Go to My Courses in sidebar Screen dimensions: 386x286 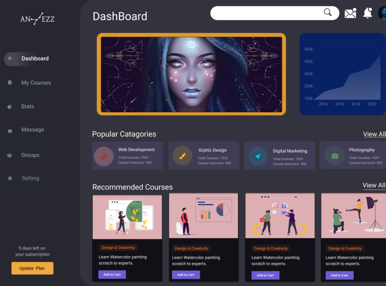pyautogui.click(x=36, y=83)
